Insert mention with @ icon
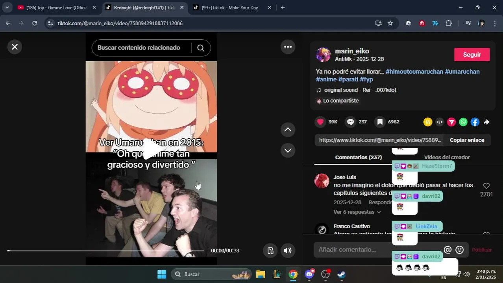The width and height of the screenshot is (503, 283). 448,250
